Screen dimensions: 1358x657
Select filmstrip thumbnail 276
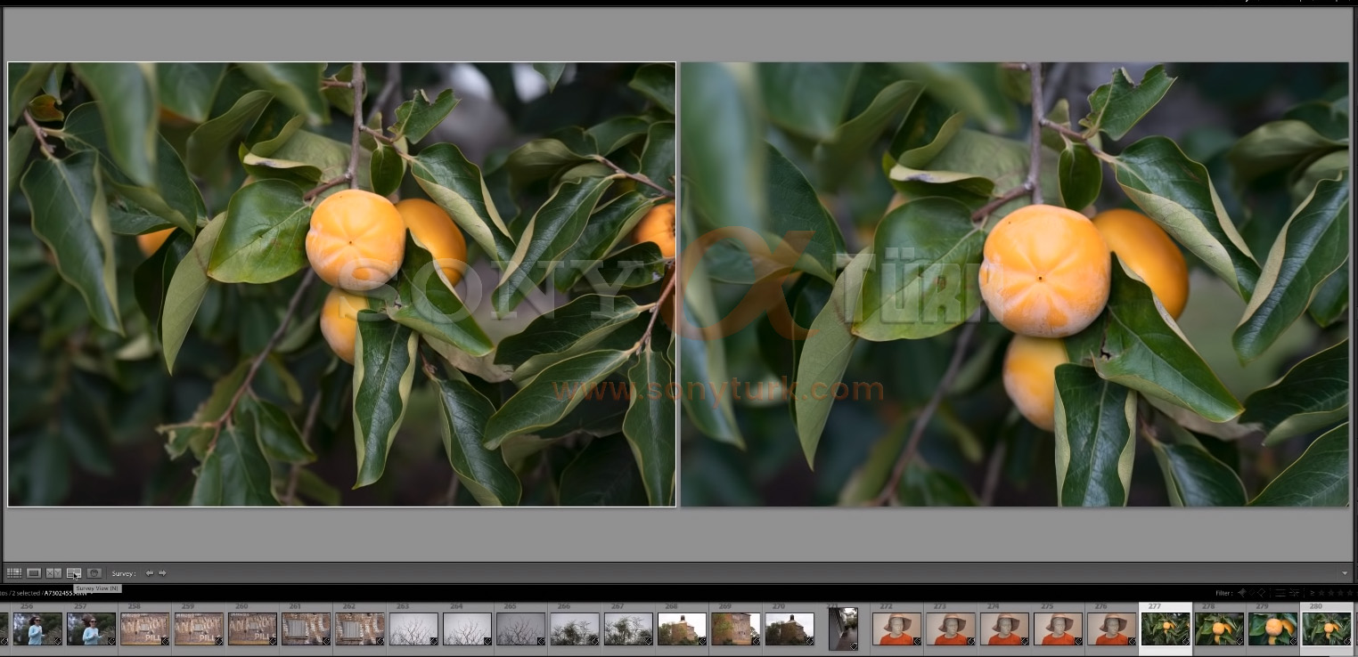click(x=1111, y=629)
